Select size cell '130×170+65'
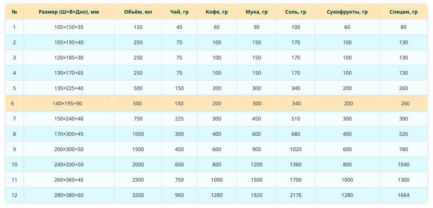Image resolution: width=433 pixels, height=208 pixels. pyautogui.click(x=69, y=73)
